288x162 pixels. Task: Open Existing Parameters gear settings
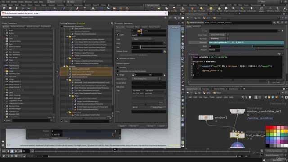112,23
